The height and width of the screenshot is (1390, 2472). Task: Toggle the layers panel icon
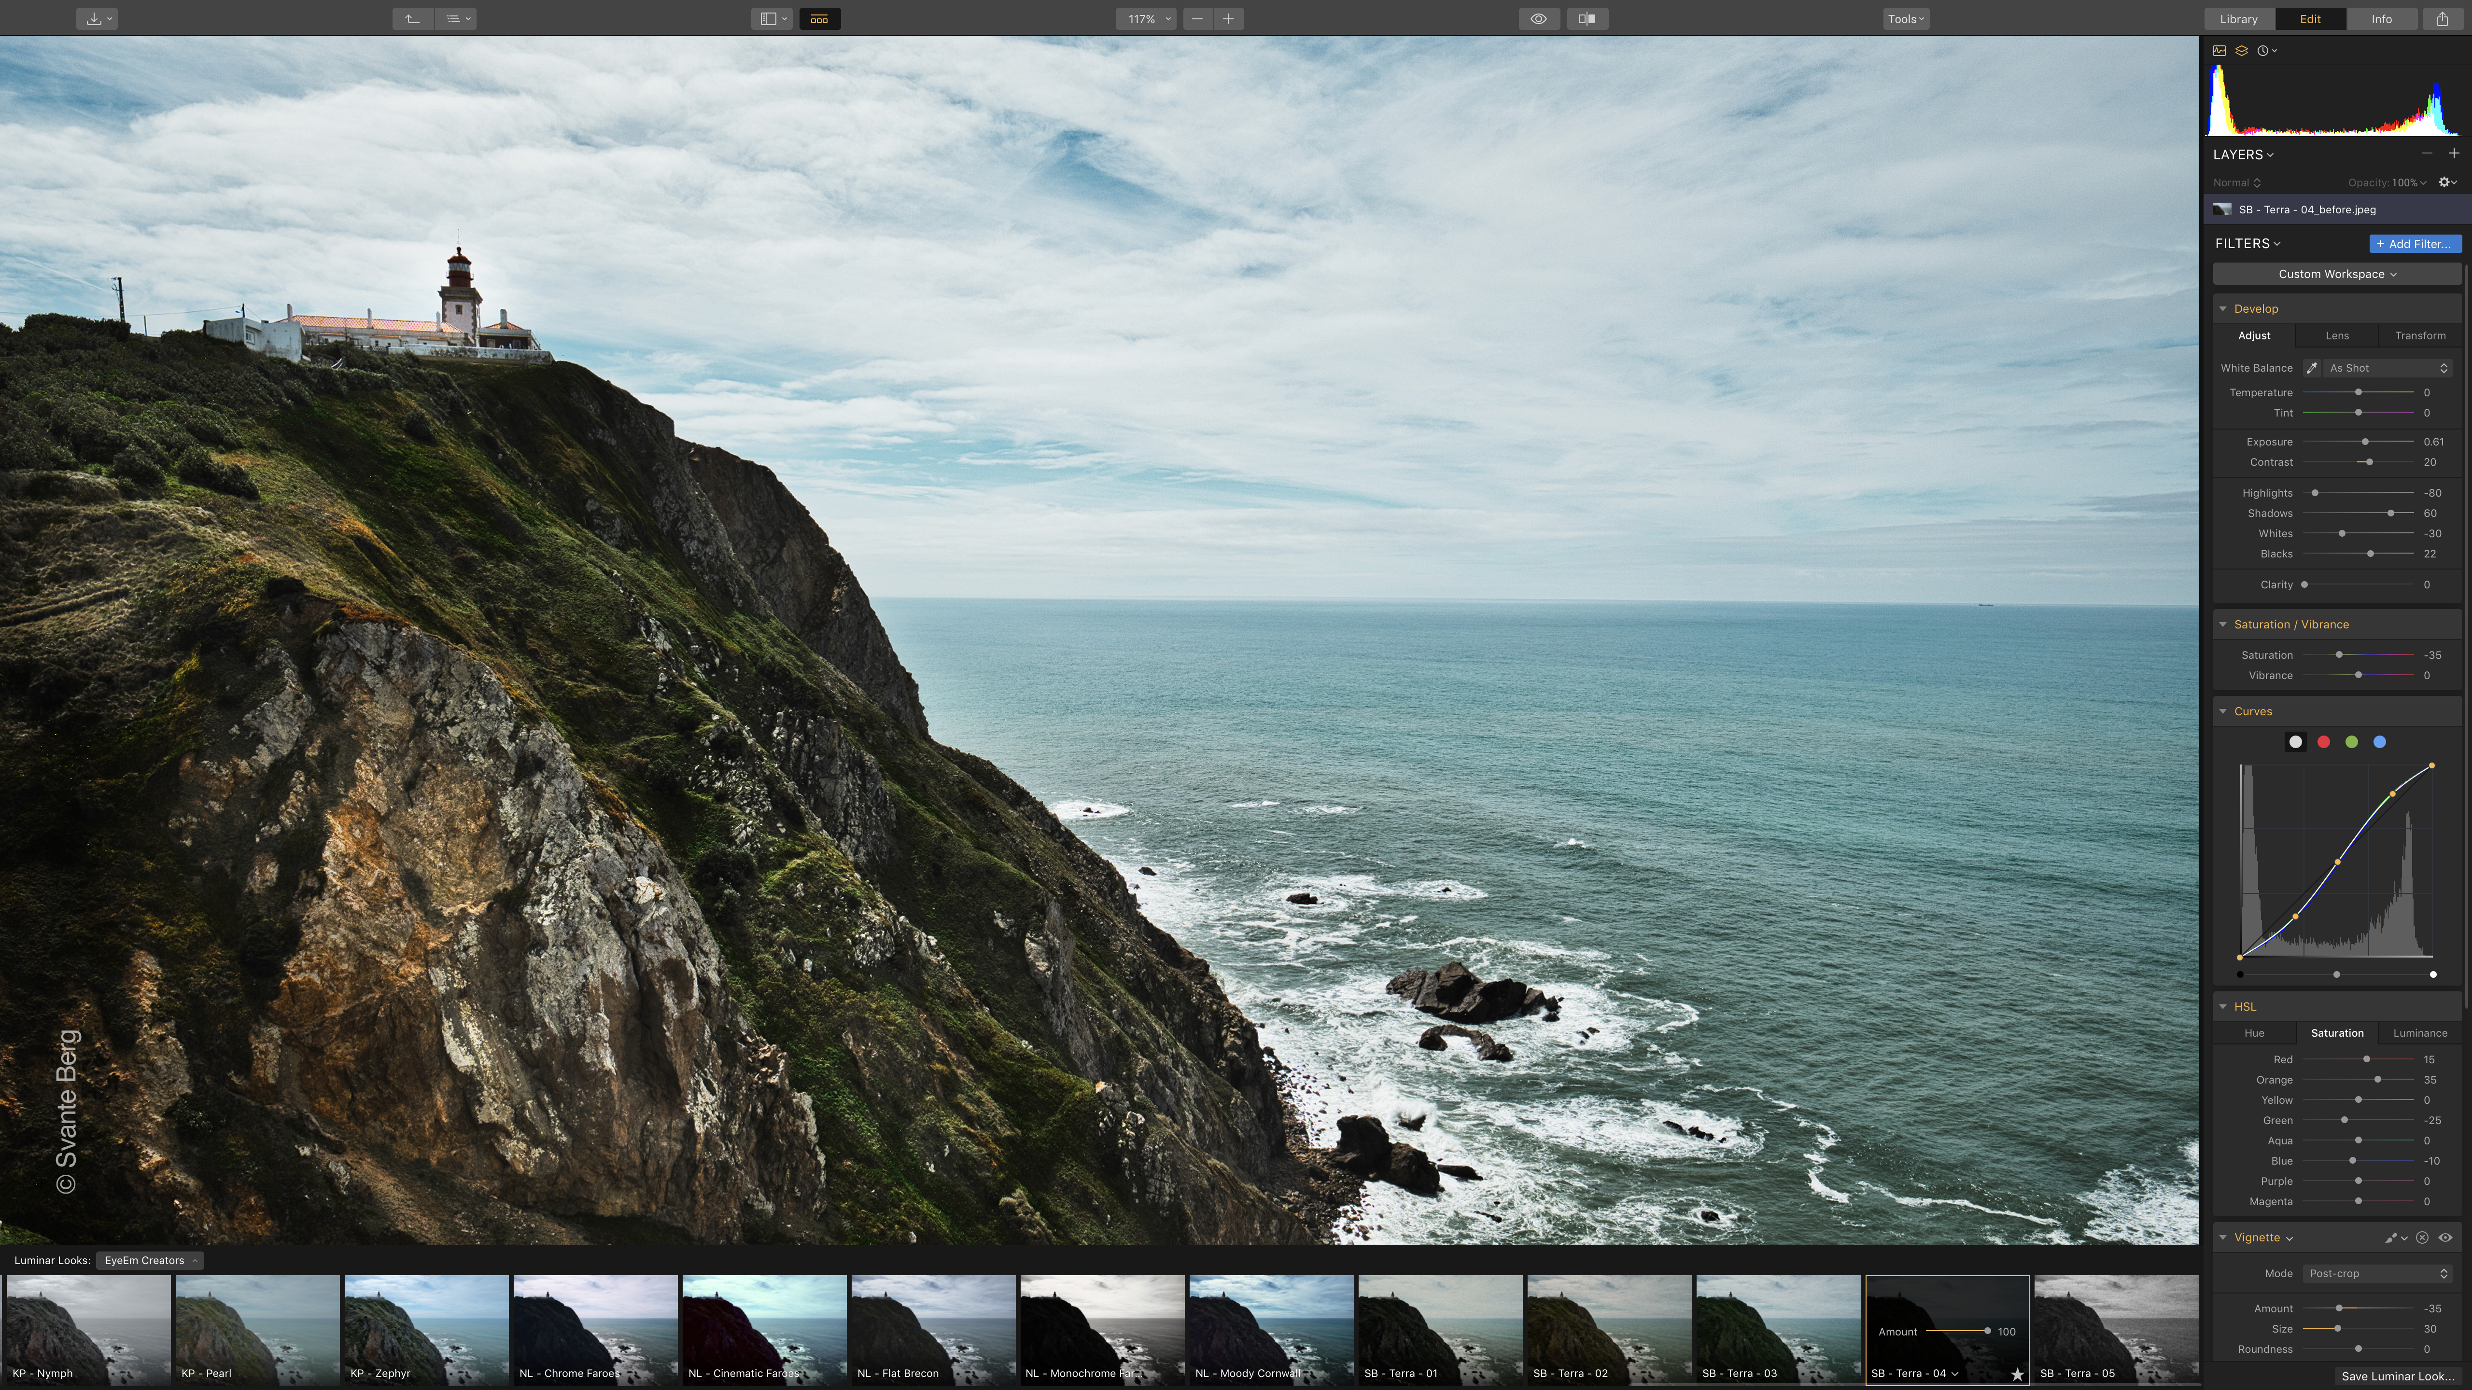pyautogui.click(x=2242, y=51)
